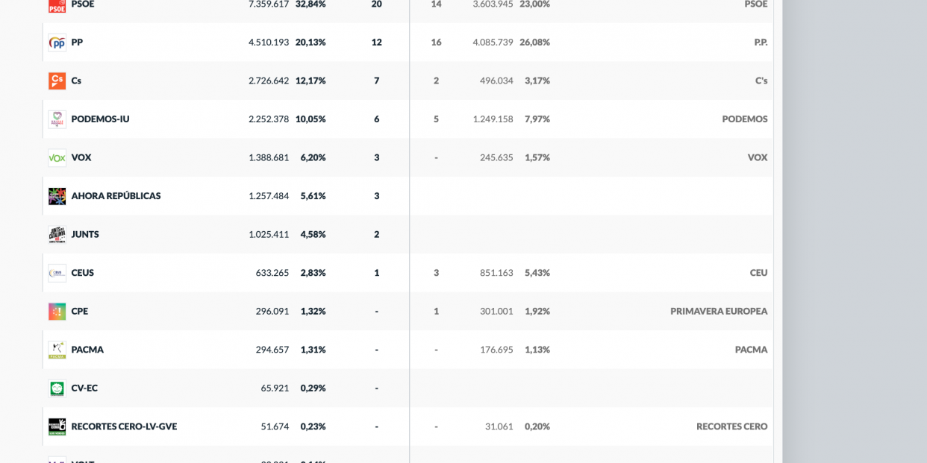This screenshot has height=463, width=927.
Task: Click the AHORA REPÚBLICAS party logo
Action: click(57, 196)
